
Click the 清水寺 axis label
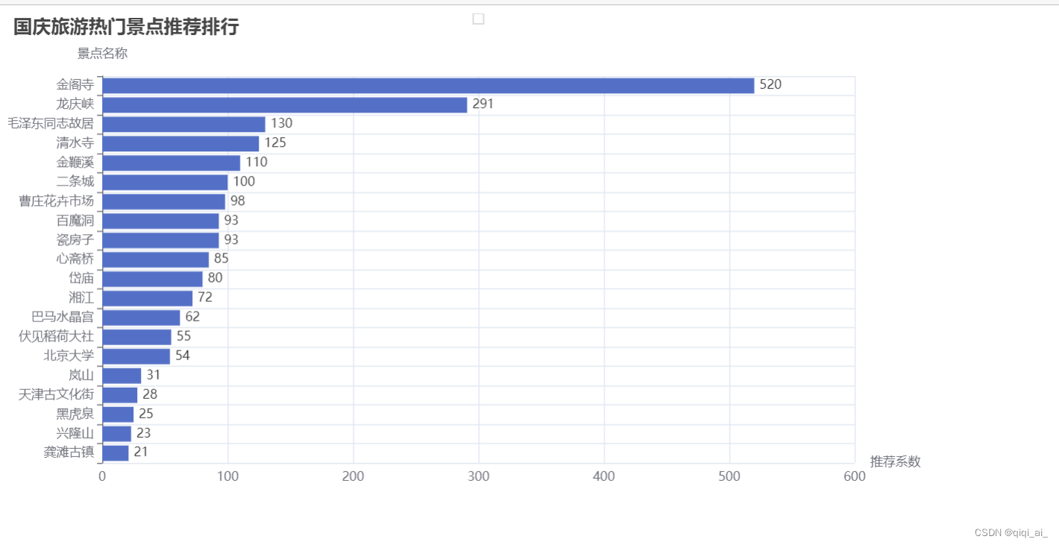click(75, 143)
